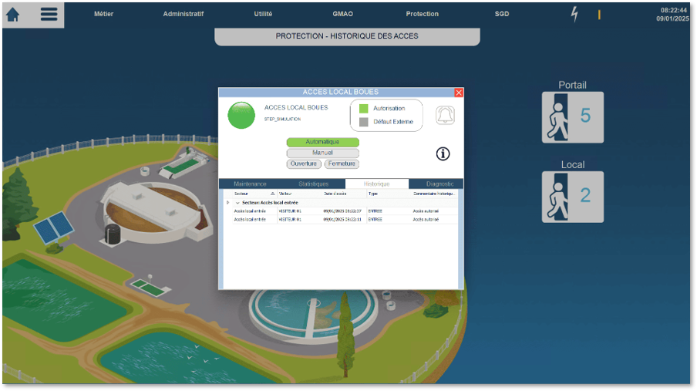Click the gray Défaut Externe indicator

pos(364,121)
